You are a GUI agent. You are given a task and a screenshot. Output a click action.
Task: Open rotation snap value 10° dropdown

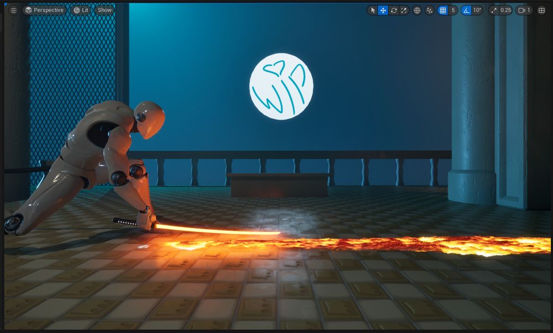point(477,10)
